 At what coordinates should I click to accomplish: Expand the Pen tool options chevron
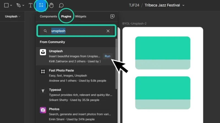click(x=23, y=5)
